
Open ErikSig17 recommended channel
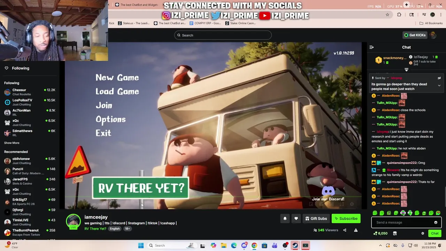[x=30, y=201]
